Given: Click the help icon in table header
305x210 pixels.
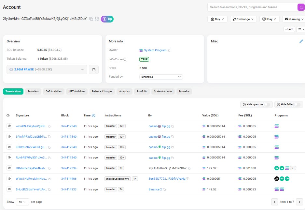Looking at the screenshot, I should pos(8,115).
